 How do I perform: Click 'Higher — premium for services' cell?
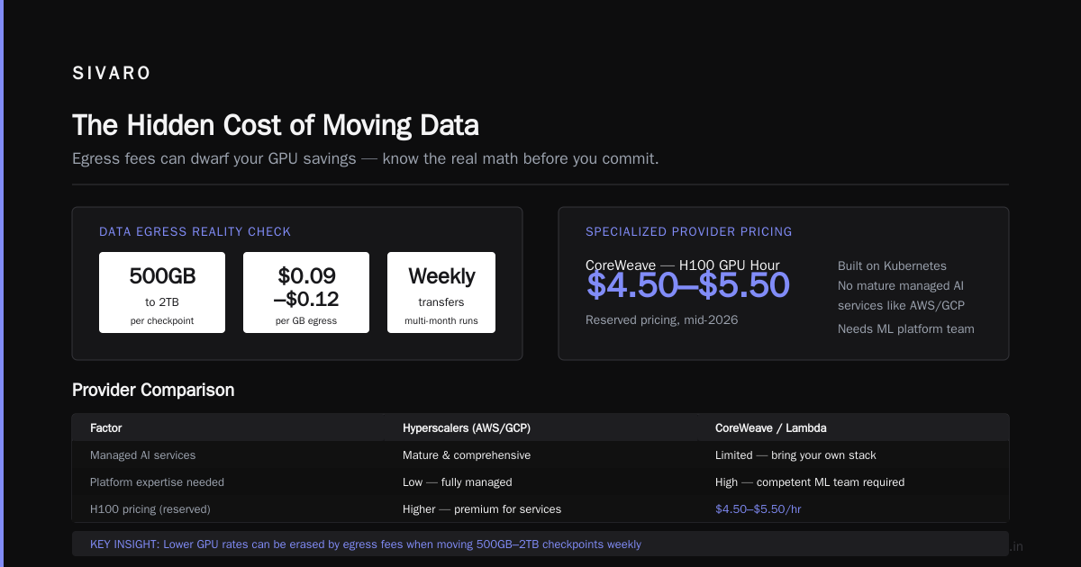tap(482, 509)
